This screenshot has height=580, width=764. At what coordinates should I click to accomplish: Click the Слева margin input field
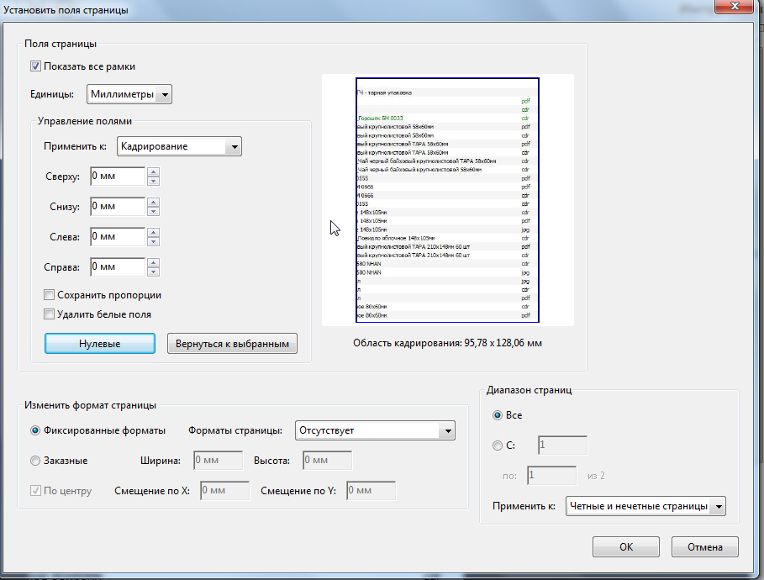pos(118,236)
